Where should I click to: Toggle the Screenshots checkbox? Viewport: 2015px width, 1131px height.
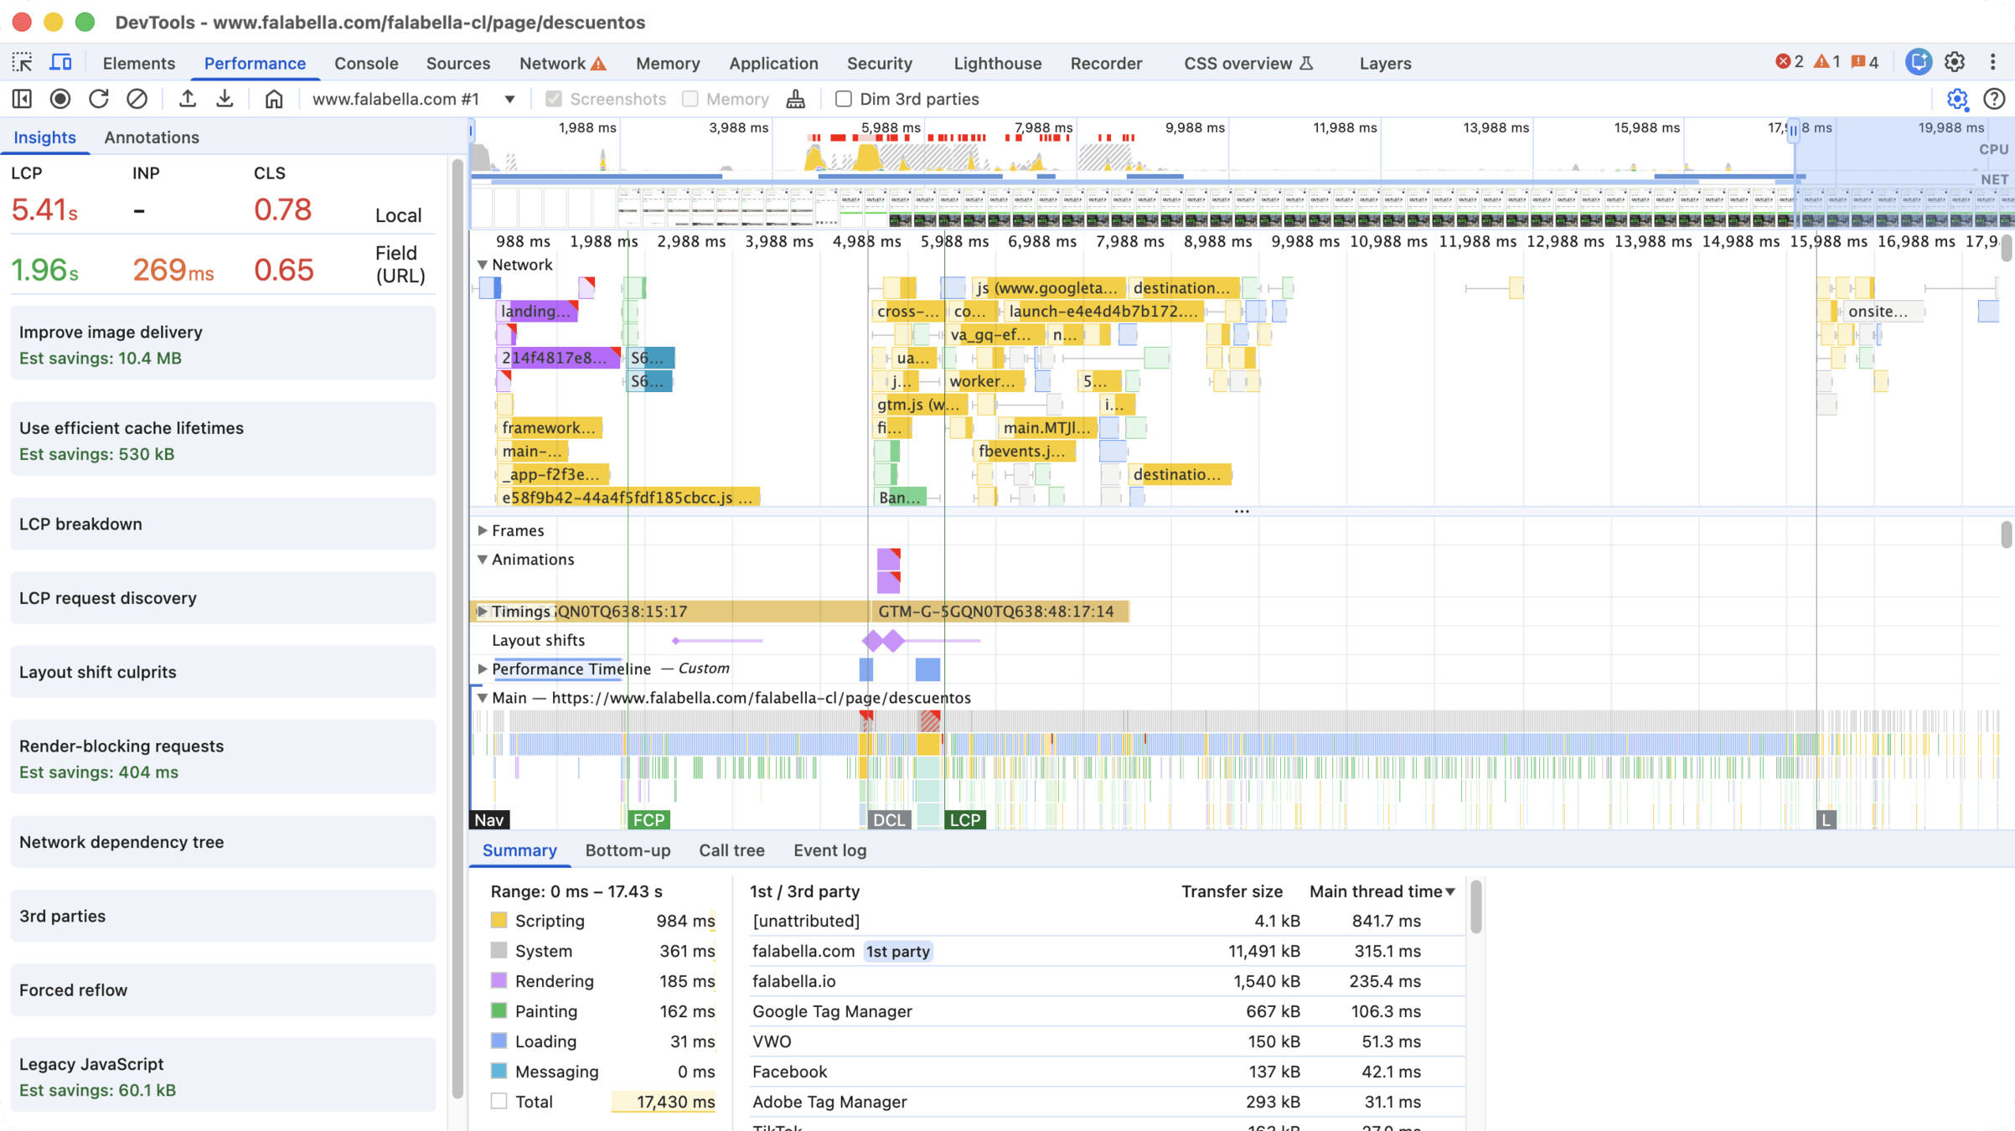(x=554, y=99)
